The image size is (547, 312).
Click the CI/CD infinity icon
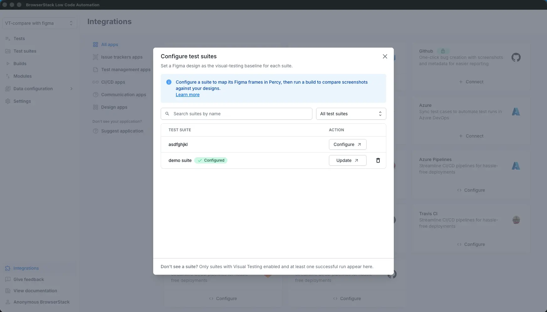coord(96,82)
